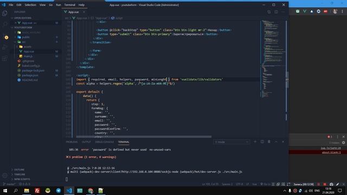Open Windows Start menu
Image resolution: width=347 pixels, height=195 pixels.
5,190
